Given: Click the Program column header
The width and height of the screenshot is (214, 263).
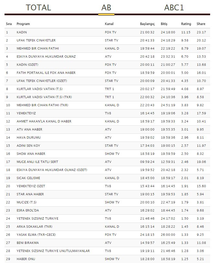Looking at the screenshot, I should pyautogui.click(x=23, y=24).
